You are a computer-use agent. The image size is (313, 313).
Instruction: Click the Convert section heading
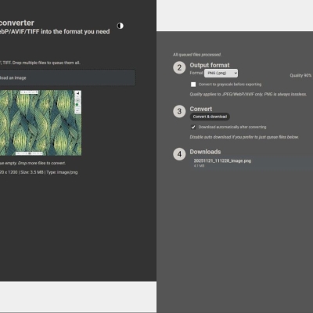[201, 109]
